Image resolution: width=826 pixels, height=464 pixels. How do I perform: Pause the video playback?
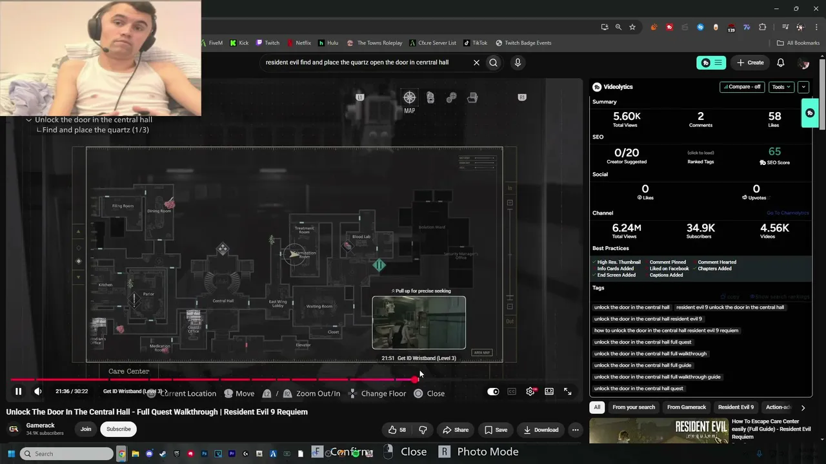18,391
